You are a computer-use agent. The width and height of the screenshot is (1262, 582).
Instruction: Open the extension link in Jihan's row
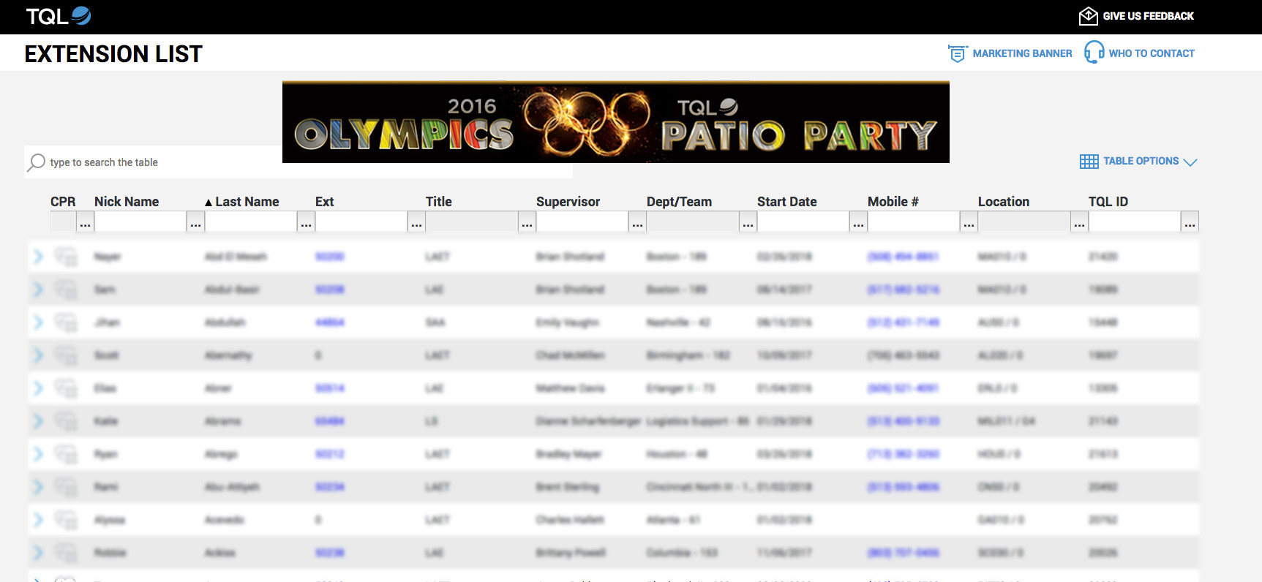tap(330, 322)
